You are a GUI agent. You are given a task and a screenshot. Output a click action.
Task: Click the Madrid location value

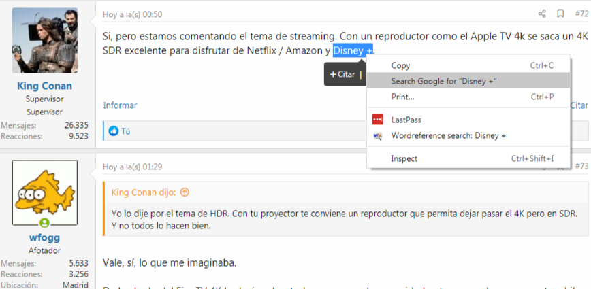76,285
